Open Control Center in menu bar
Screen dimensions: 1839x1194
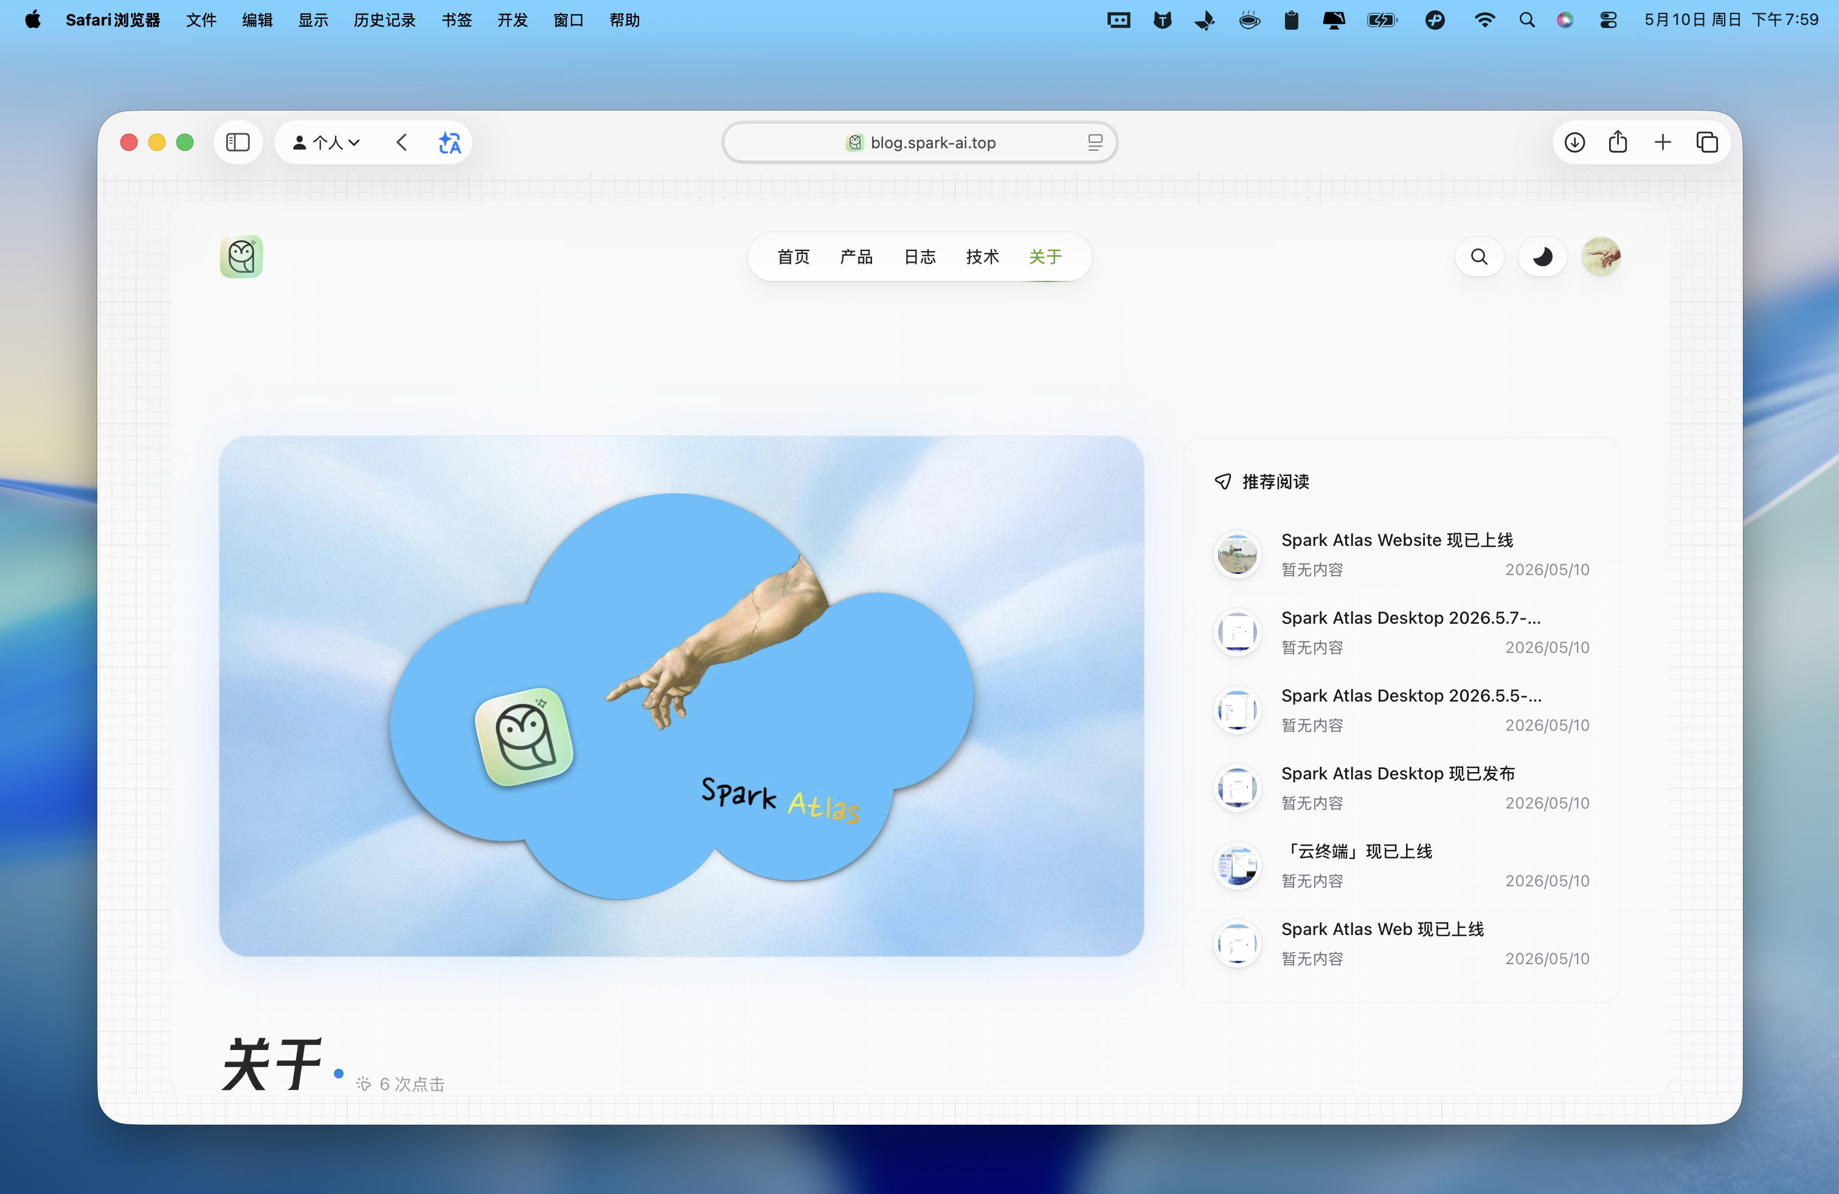[x=1609, y=20]
